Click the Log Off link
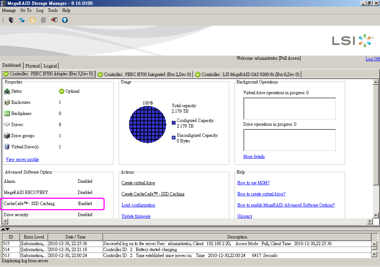The image size is (380, 267). coord(373,59)
